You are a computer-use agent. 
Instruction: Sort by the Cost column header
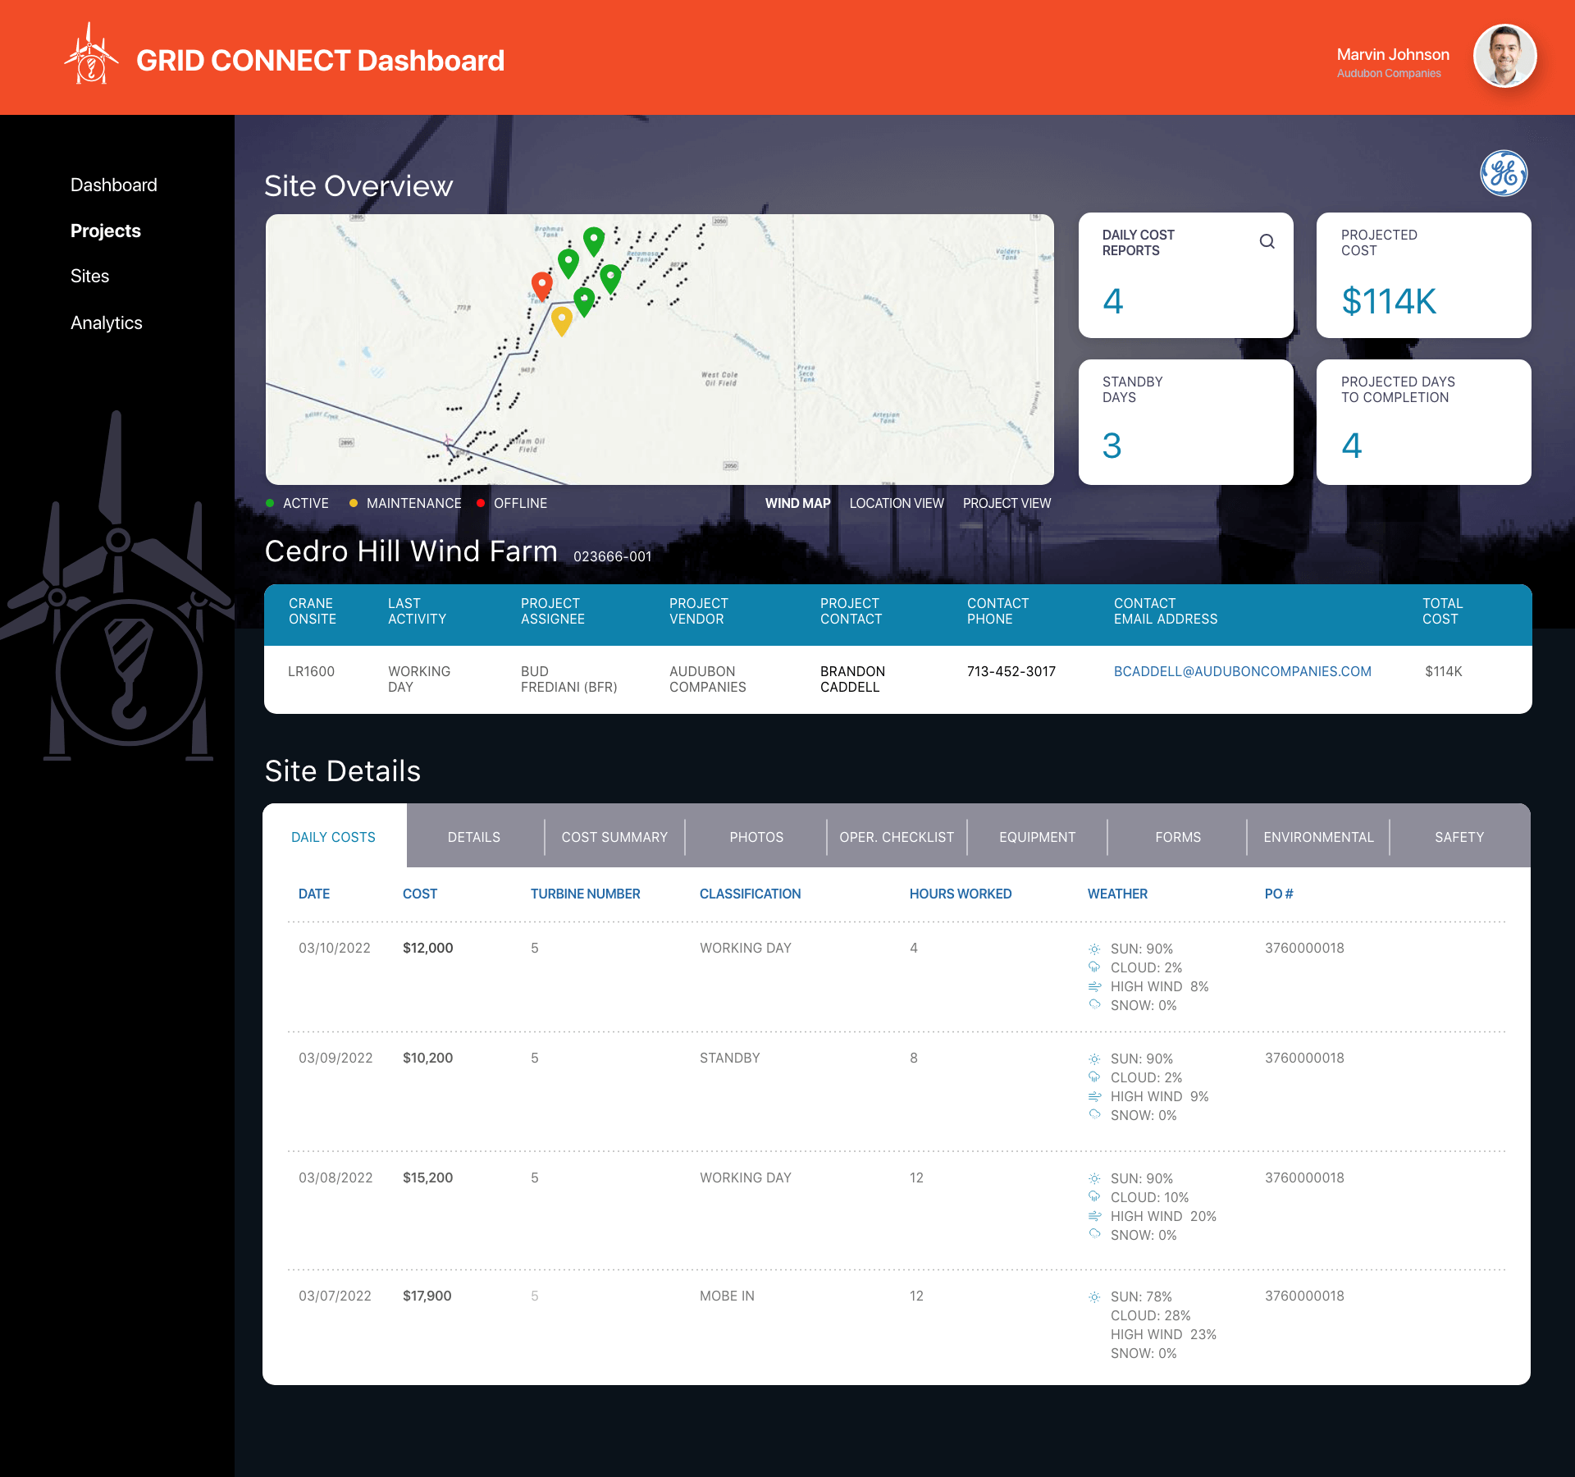[x=419, y=894]
